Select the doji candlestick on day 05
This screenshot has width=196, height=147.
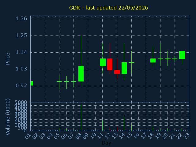[59, 81]
